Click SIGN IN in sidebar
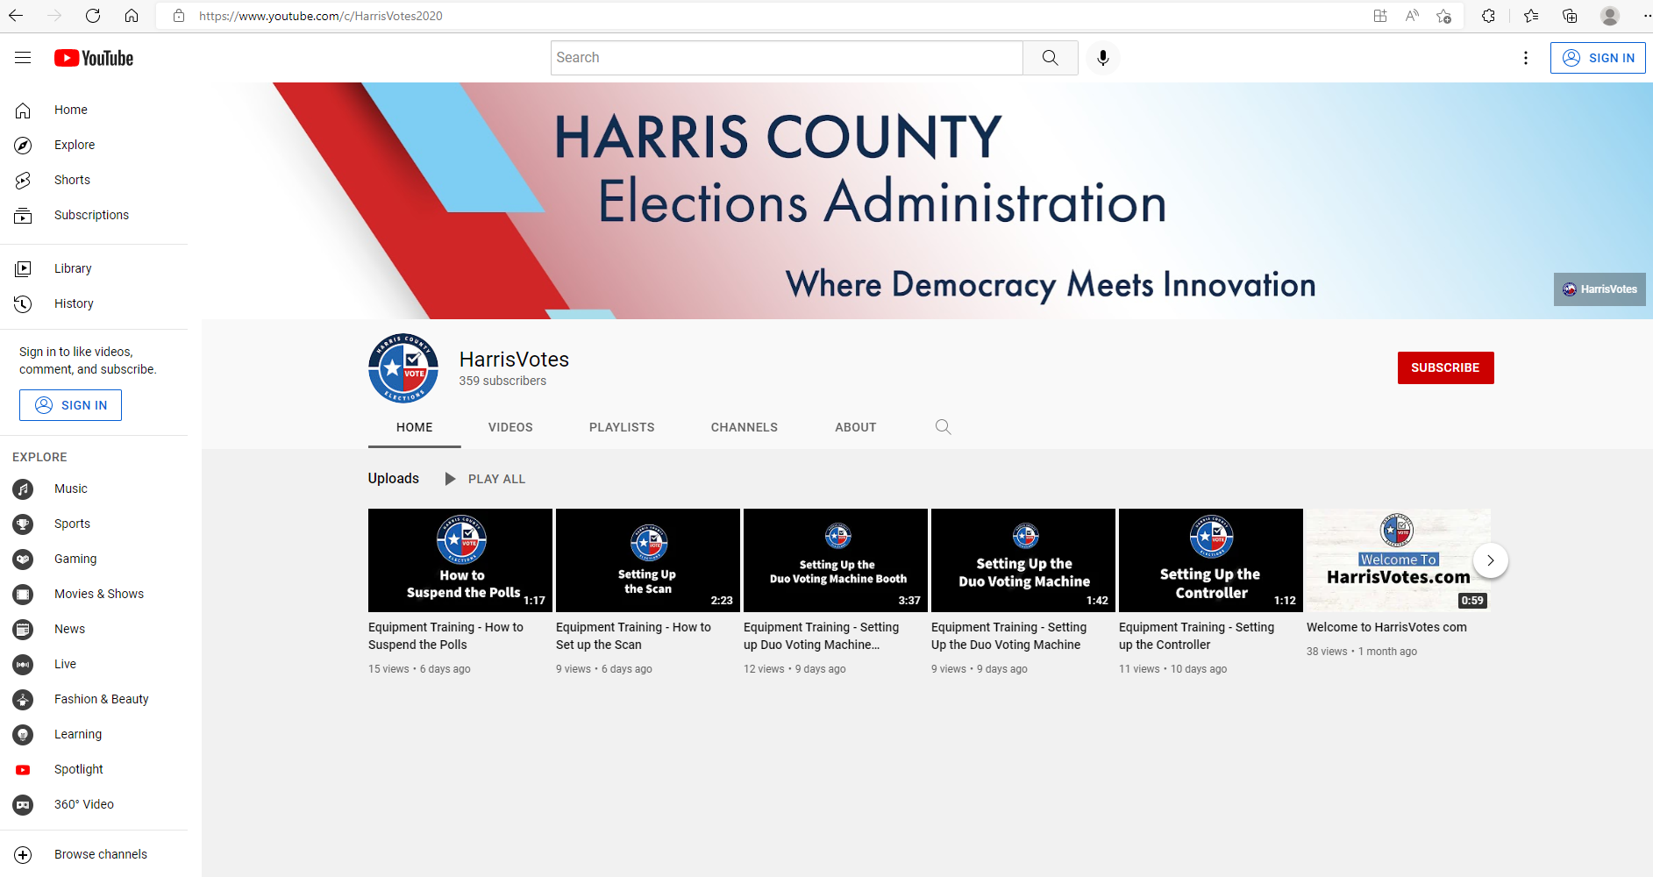This screenshot has width=1653, height=877. tap(70, 405)
